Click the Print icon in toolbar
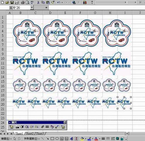This screenshot has height=141, width=145. click(23, 2)
